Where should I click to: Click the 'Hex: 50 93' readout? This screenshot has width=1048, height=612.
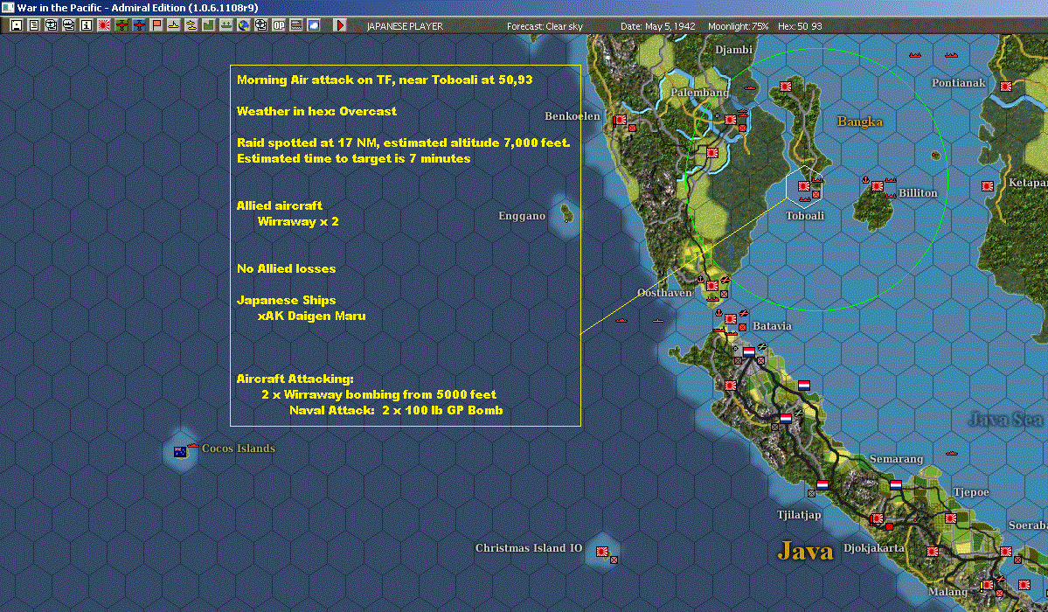tap(800, 26)
